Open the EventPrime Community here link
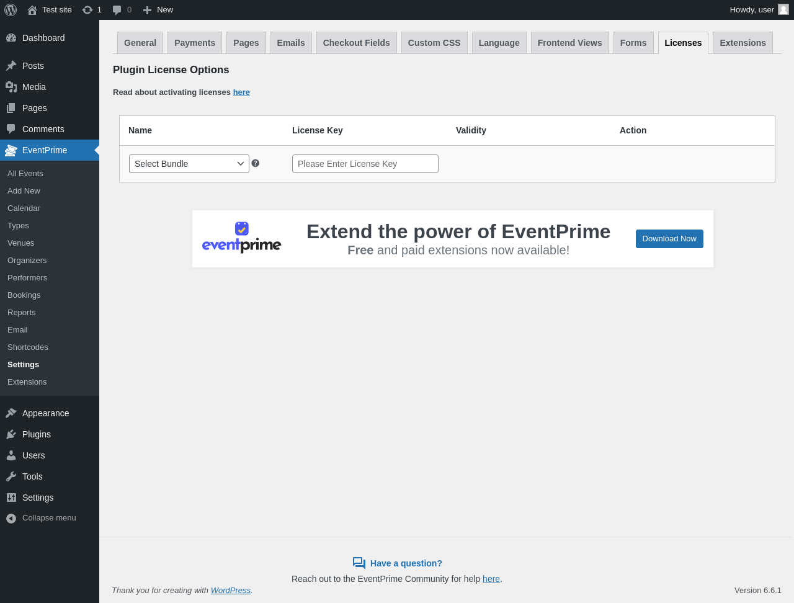The width and height of the screenshot is (794, 603). [x=491, y=579]
